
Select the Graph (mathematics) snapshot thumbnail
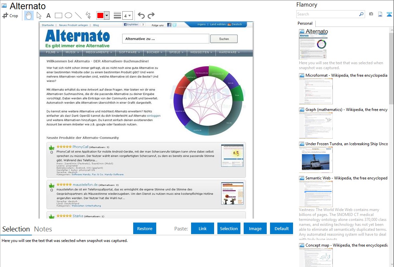316,125
